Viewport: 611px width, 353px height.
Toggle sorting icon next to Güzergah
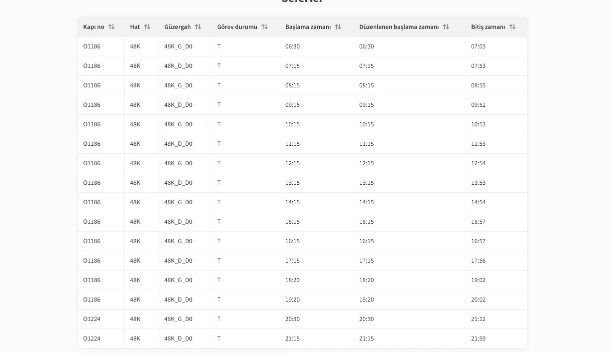click(x=198, y=27)
